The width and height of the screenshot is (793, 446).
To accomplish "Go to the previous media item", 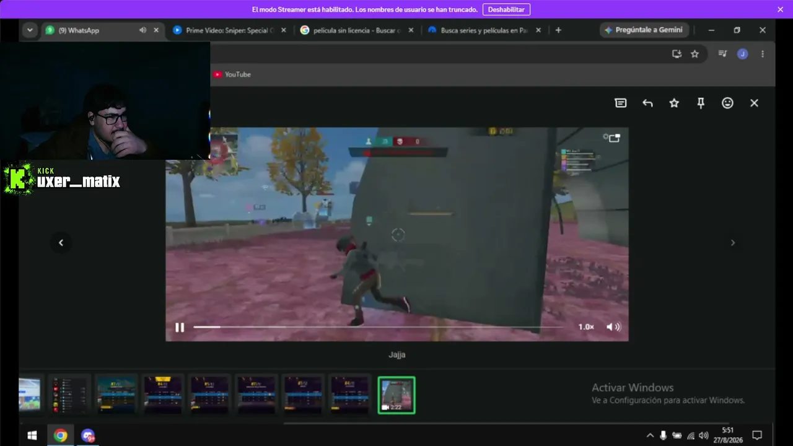I will [61, 243].
